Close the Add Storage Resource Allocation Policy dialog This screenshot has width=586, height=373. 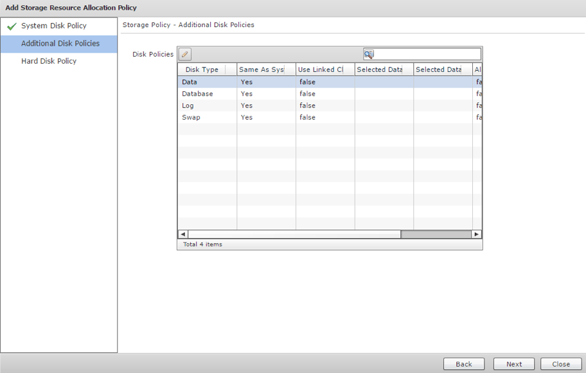point(561,363)
